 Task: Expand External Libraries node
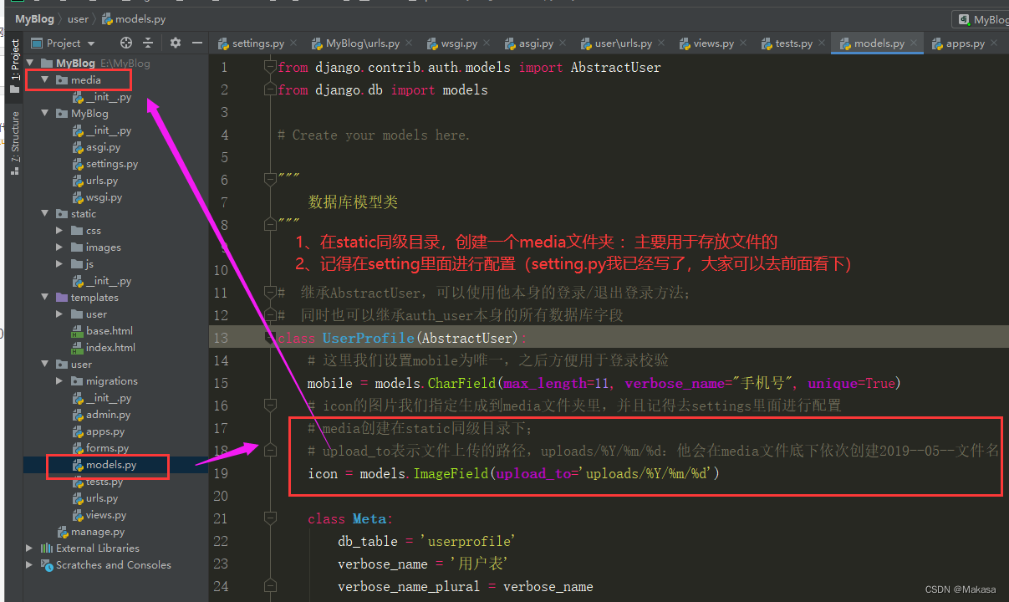pyautogui.click(x=29, y=548)
